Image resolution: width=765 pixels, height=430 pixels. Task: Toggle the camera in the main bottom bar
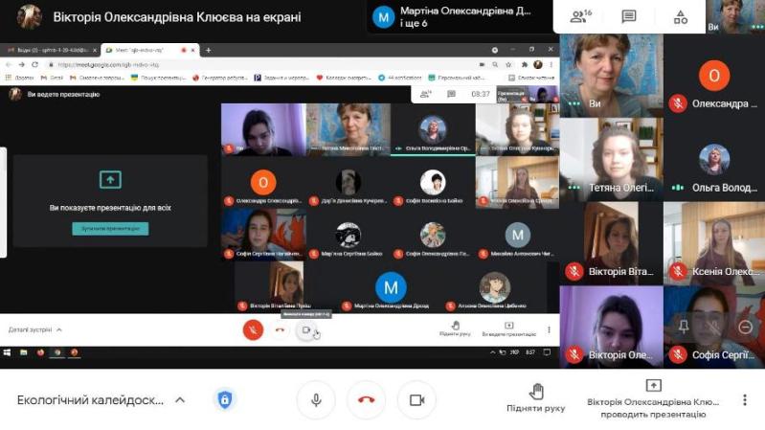coord(416,400)
